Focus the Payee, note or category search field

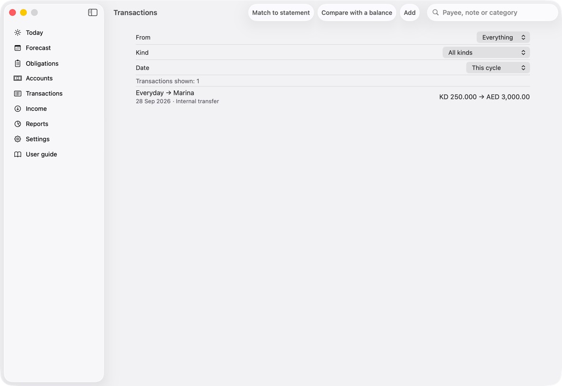492,12
